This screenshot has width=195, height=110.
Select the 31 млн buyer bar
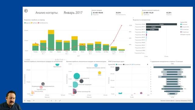click(x=152, y=29)
